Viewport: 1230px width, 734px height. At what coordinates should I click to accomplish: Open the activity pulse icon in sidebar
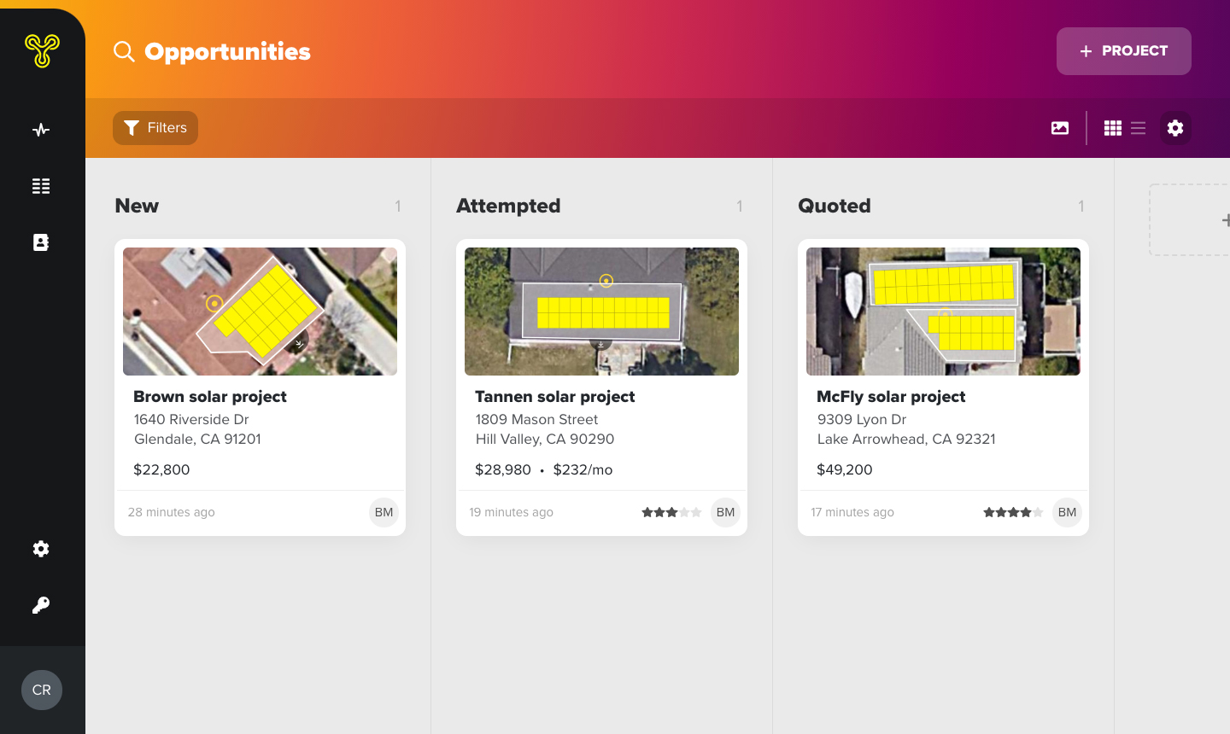pos(41,130)
